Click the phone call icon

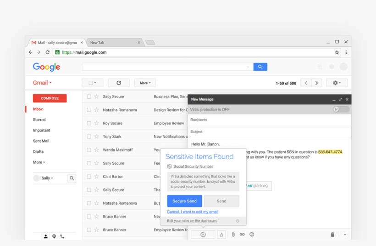(62, 236)
